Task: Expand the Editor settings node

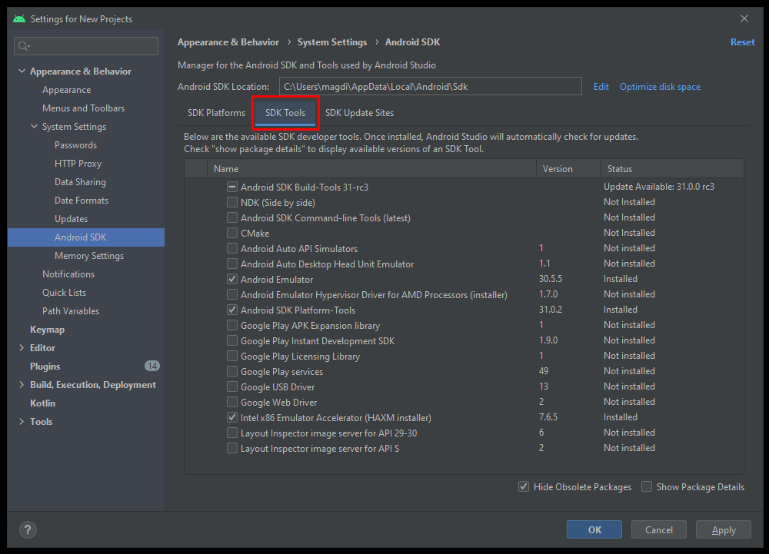Action: (22, 348)
